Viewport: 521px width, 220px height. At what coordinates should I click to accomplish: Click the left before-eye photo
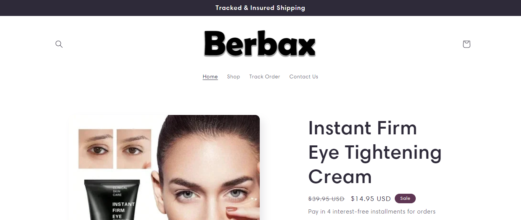96,149
